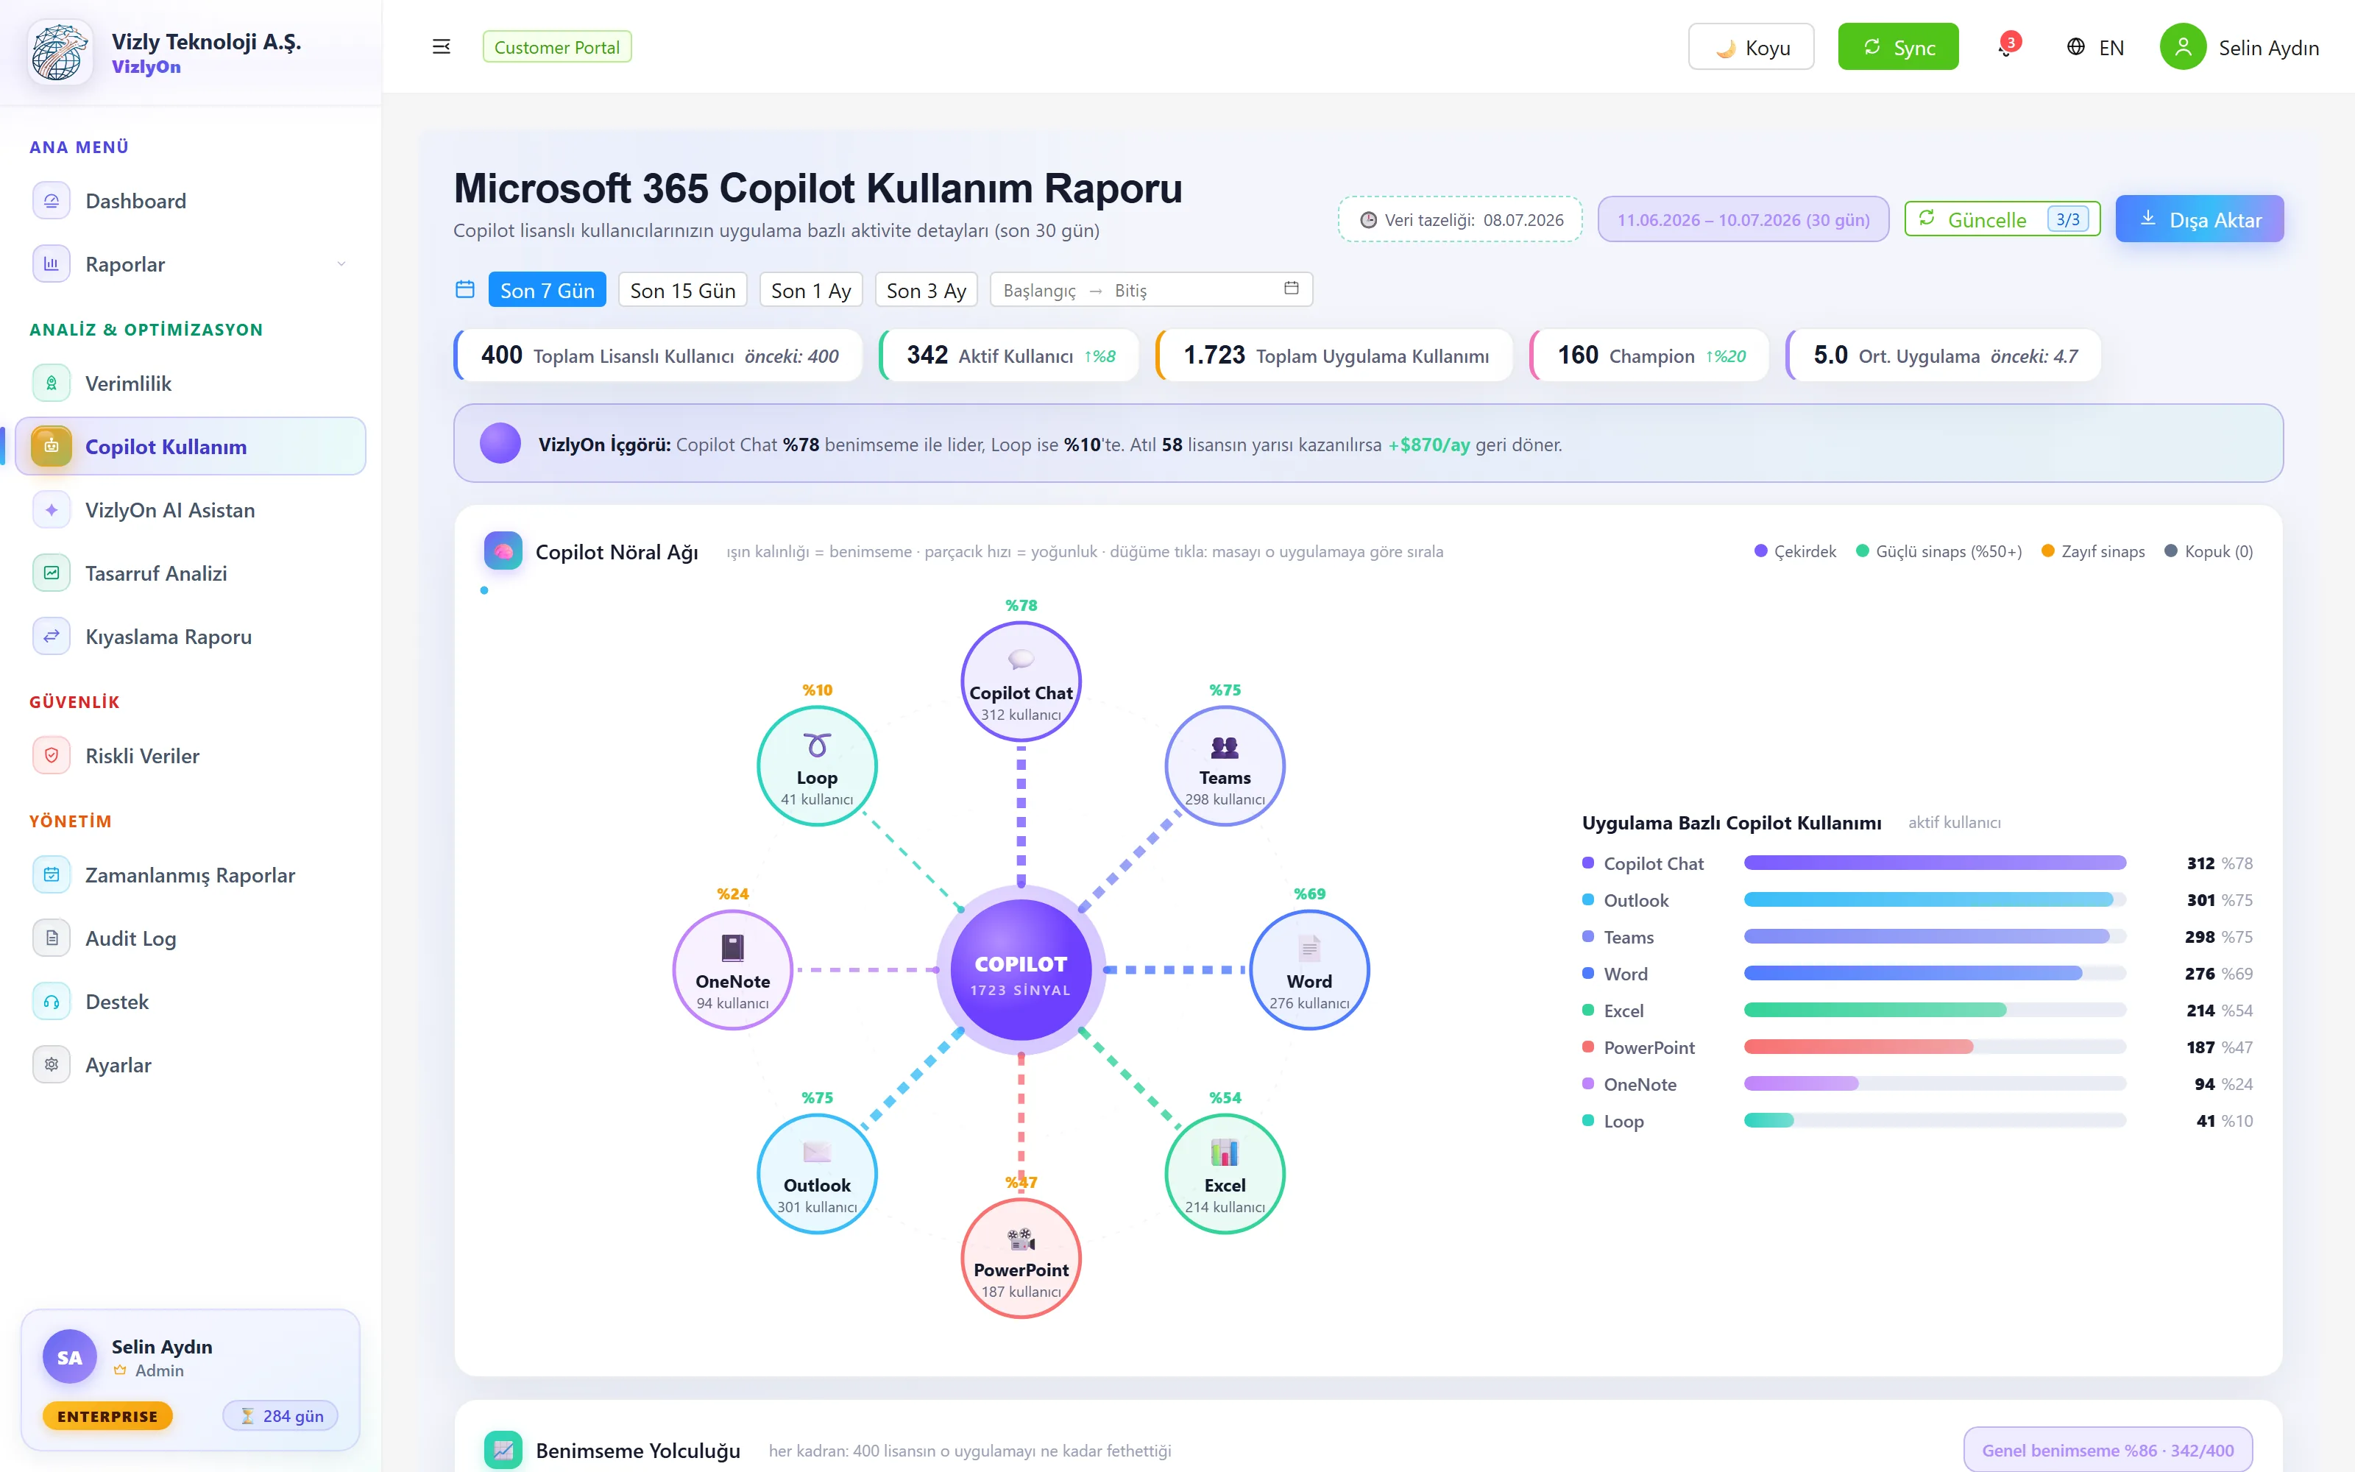Select the PowerPoint node in the network
2355x1472 pixels.
point(1021,1258)
